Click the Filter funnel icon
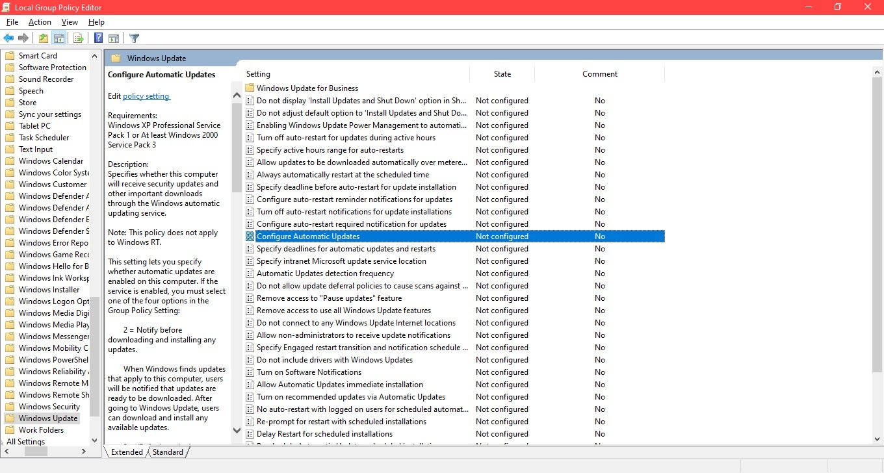 coord(134,38)
